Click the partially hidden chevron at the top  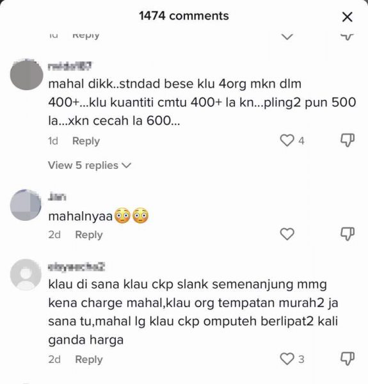coord(287,36)
